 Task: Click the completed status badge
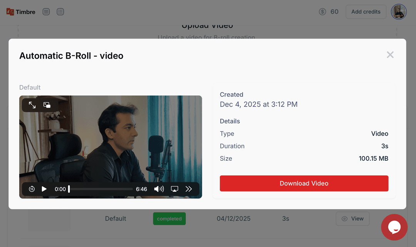(169, 218)
